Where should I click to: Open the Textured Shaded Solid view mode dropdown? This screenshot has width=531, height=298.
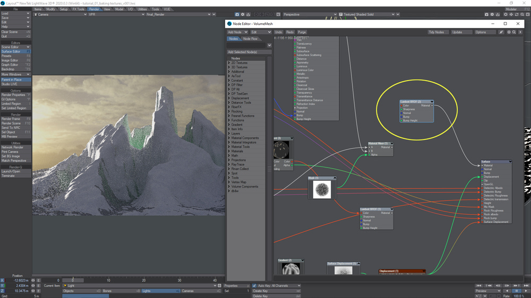367,14
